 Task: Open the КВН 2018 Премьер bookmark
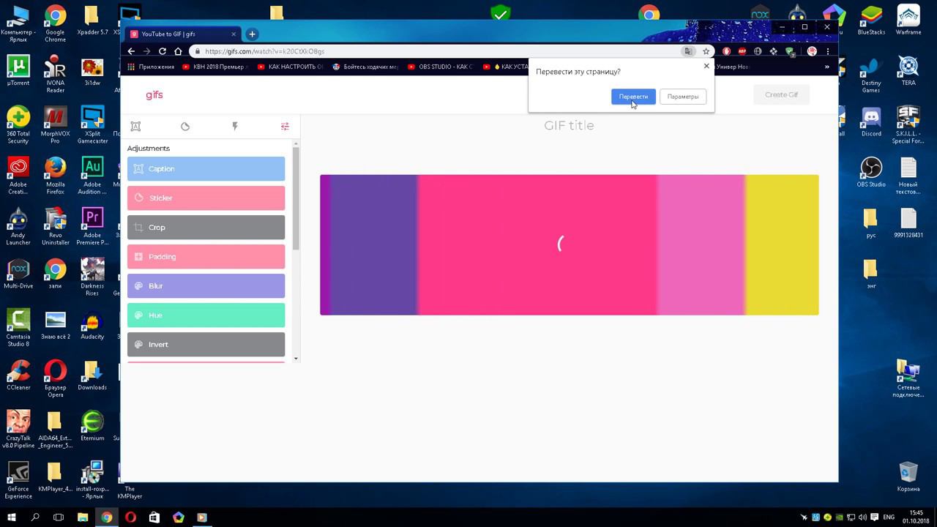[x=215, y=67]
